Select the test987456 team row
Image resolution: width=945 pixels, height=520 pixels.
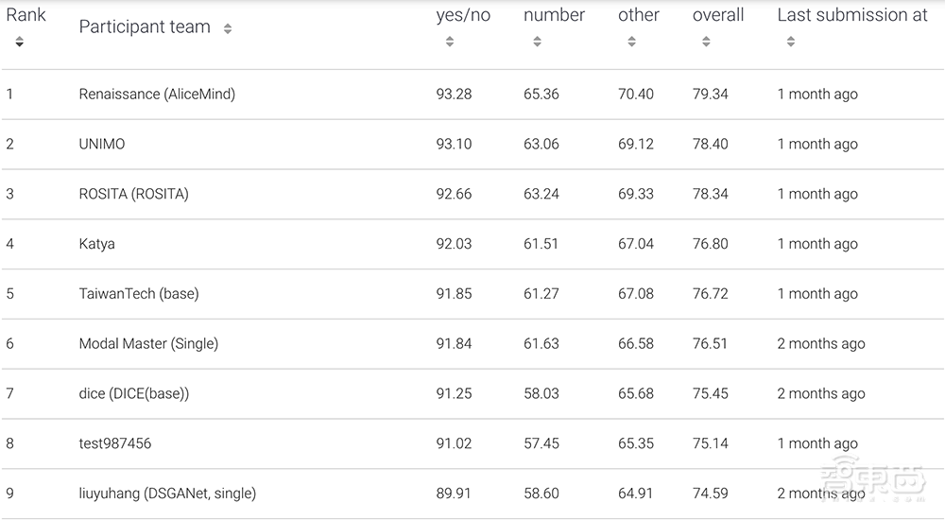tap(115, 443)
